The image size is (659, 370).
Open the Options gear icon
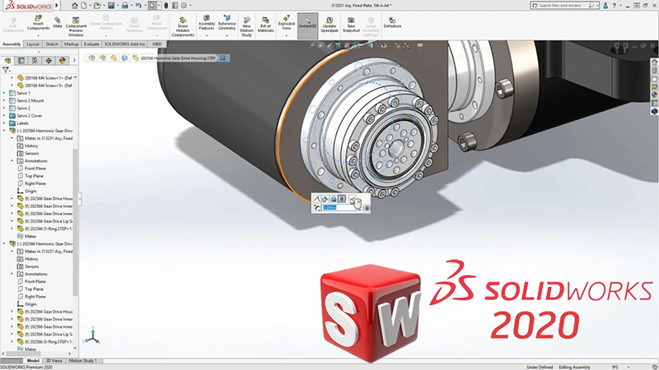[x=184, y=6]
